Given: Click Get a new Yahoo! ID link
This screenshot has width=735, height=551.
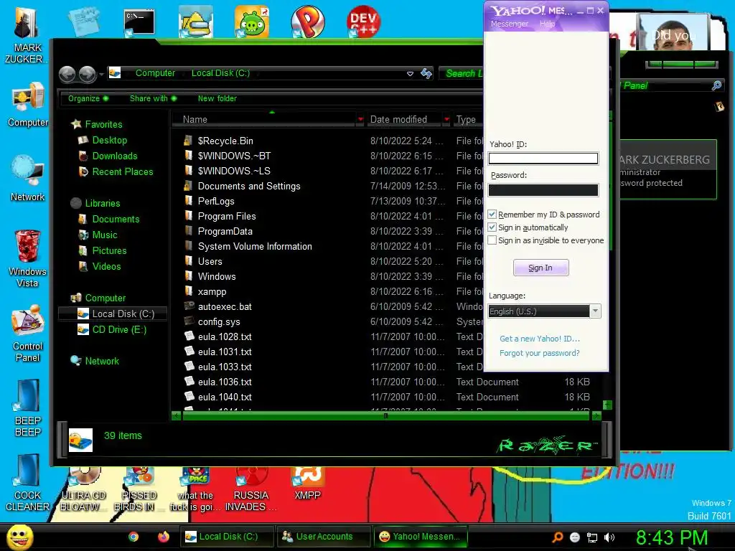Looking at the screenshot, I should [x=540, y=339].
